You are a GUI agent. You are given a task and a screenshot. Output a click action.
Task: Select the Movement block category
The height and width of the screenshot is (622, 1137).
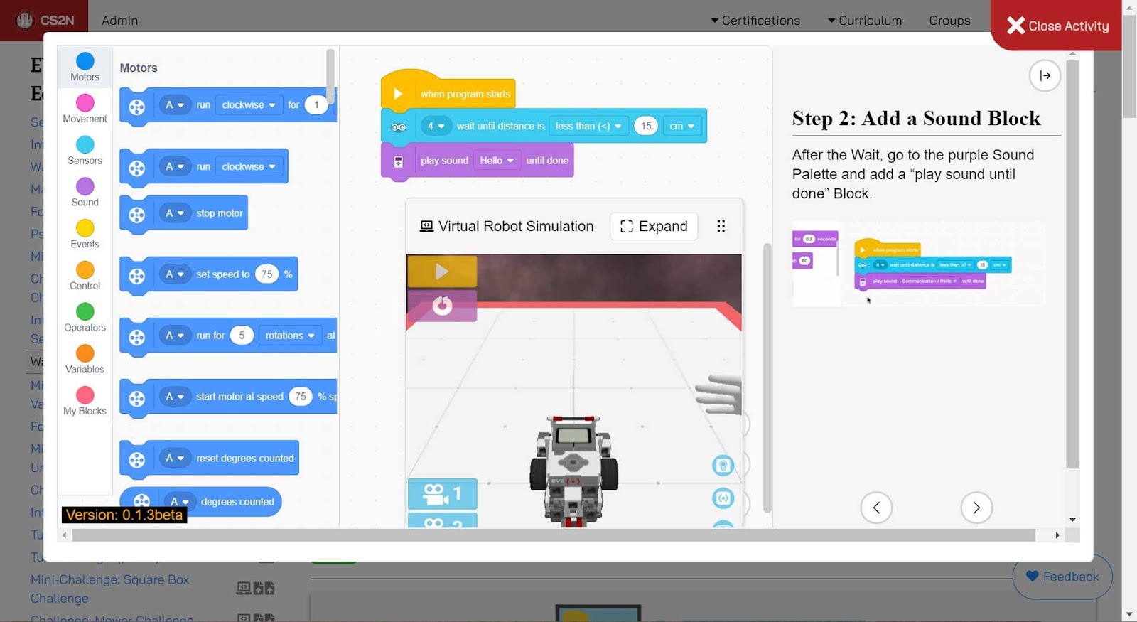pos(85,109)
